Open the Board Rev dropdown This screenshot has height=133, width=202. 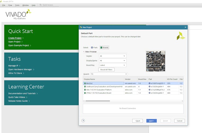click(113, 65)
